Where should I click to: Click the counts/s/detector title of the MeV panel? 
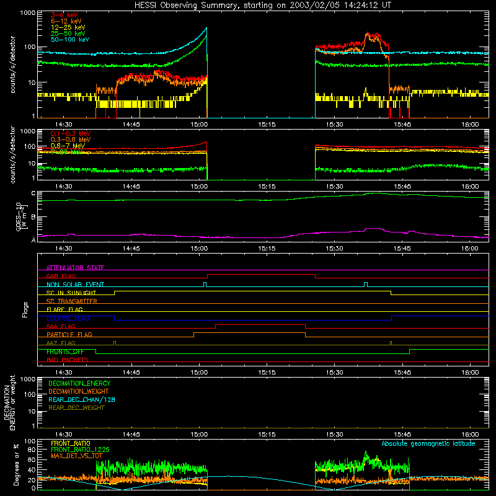pos(12,154)
